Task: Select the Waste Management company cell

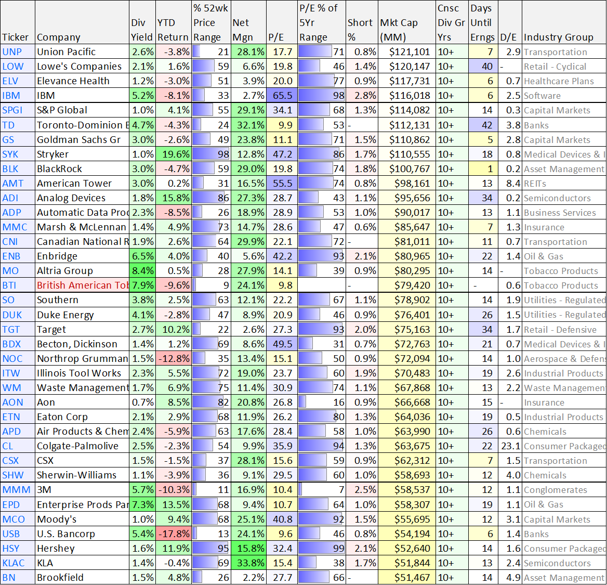Action: 82,387
